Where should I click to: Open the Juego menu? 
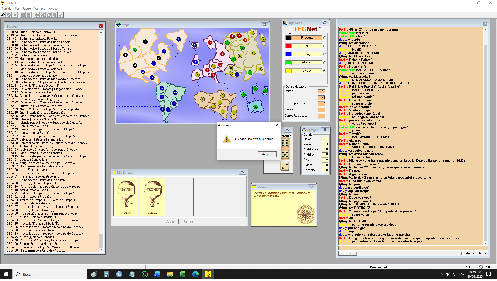26,9
